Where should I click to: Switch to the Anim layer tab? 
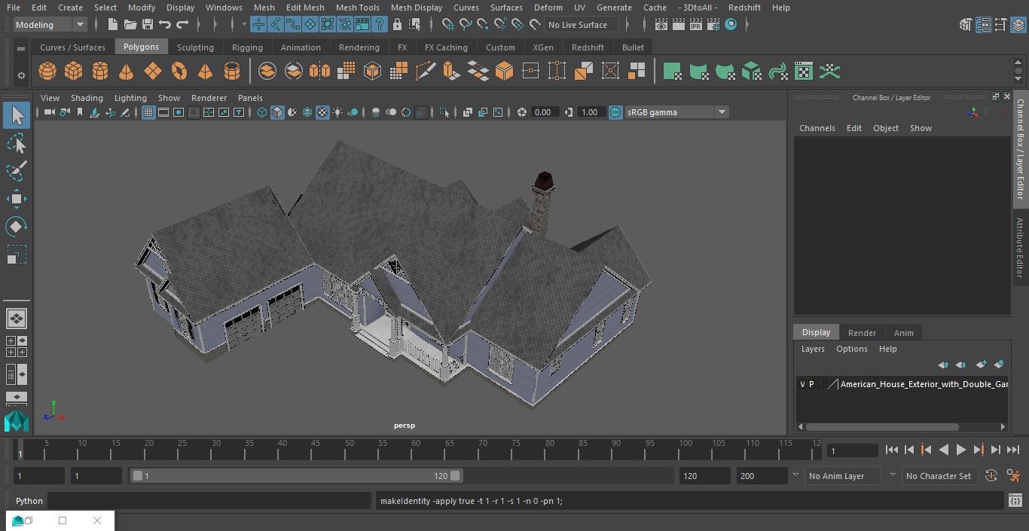pyautogui.click(x=903, y=332)
